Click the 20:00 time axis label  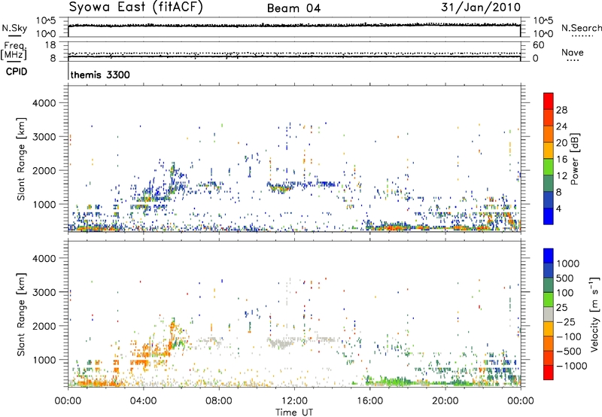tap(445, 401)
